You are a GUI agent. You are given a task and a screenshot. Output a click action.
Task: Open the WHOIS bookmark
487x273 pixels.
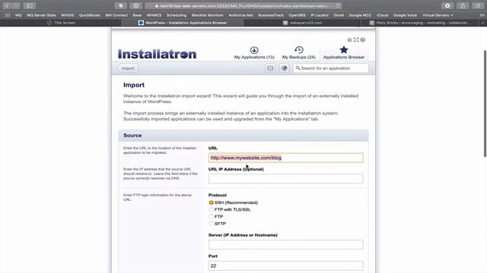[x=68, y=15]
